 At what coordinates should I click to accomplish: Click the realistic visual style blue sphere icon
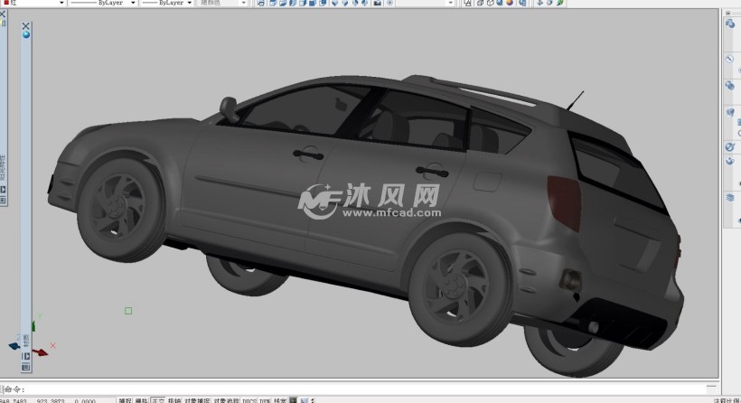point(500,3)
